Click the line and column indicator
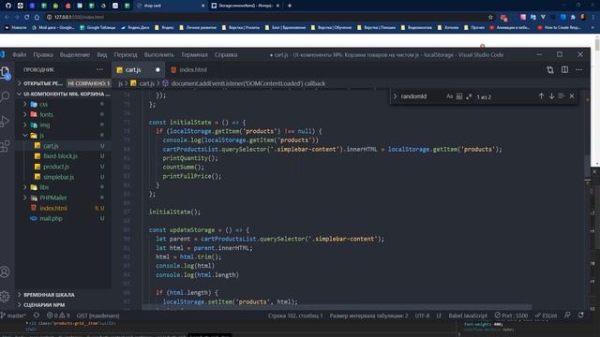Viewport: 600px width, 337px height. (295, 315)
